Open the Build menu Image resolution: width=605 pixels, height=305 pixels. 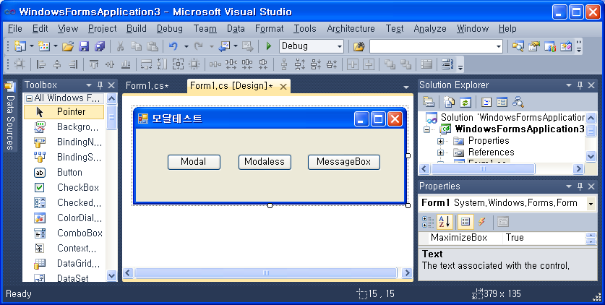[136, 28]
